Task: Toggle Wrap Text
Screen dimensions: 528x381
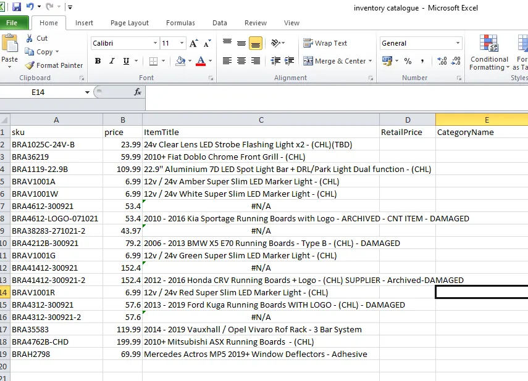Action: tap(325, 43)
